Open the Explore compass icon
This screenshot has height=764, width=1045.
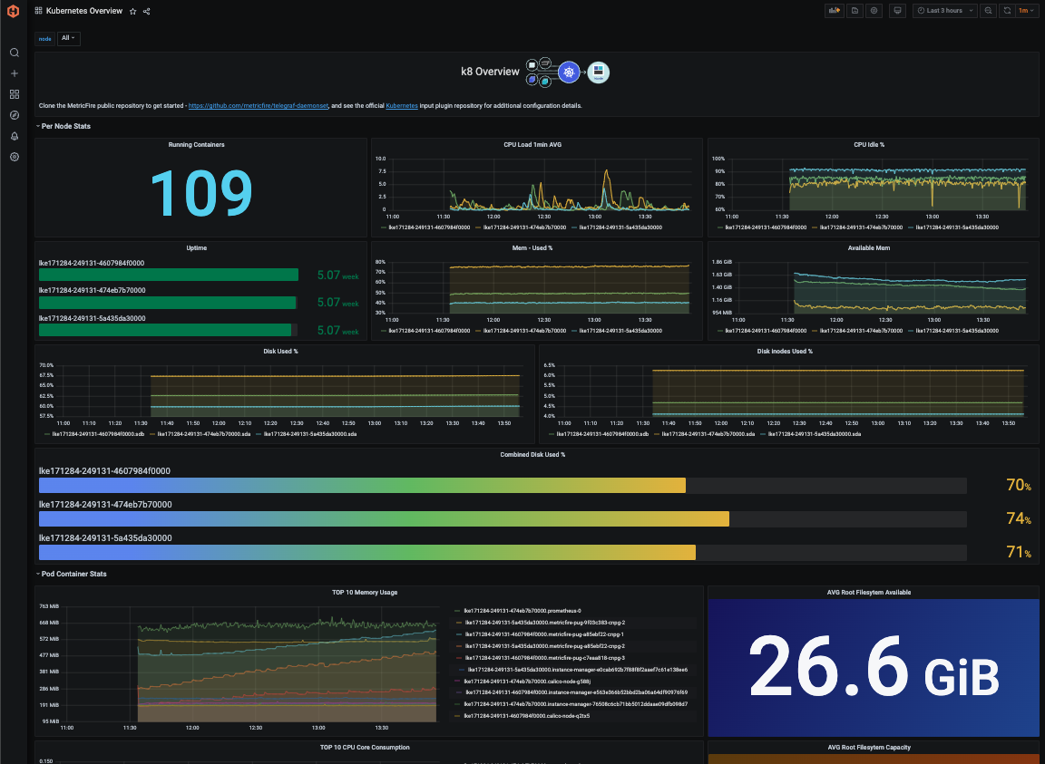click(x=14, y=115)
